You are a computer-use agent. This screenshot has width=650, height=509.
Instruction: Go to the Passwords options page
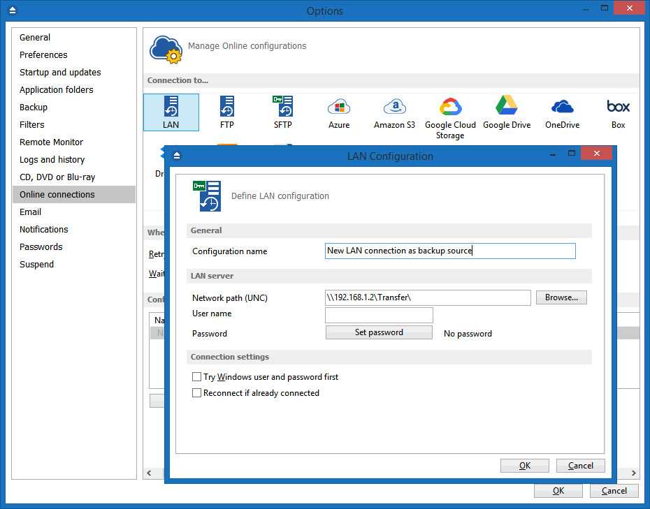[41, 247]
